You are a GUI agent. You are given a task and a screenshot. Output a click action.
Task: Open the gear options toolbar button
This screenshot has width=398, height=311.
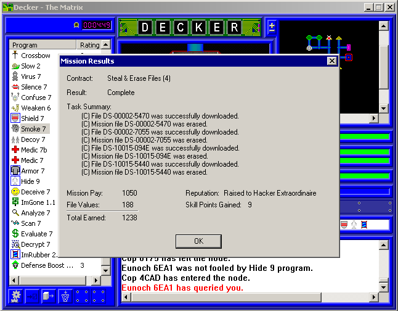15,296
